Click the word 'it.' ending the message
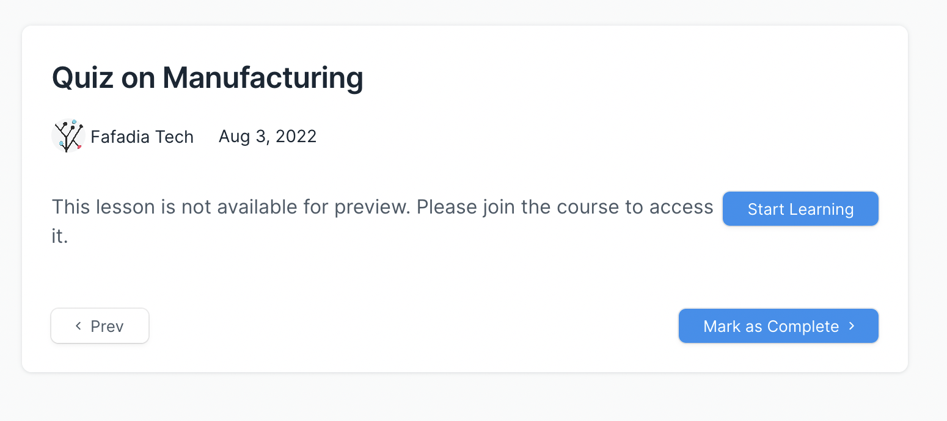The height and width of the screenshot is (421, 947). [59, 236]
